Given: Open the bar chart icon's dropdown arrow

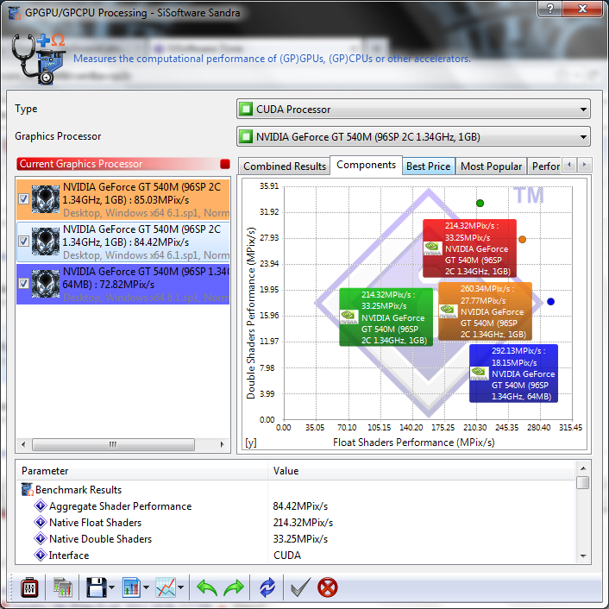Looking at the screenshot, I should tap(146, 587).
